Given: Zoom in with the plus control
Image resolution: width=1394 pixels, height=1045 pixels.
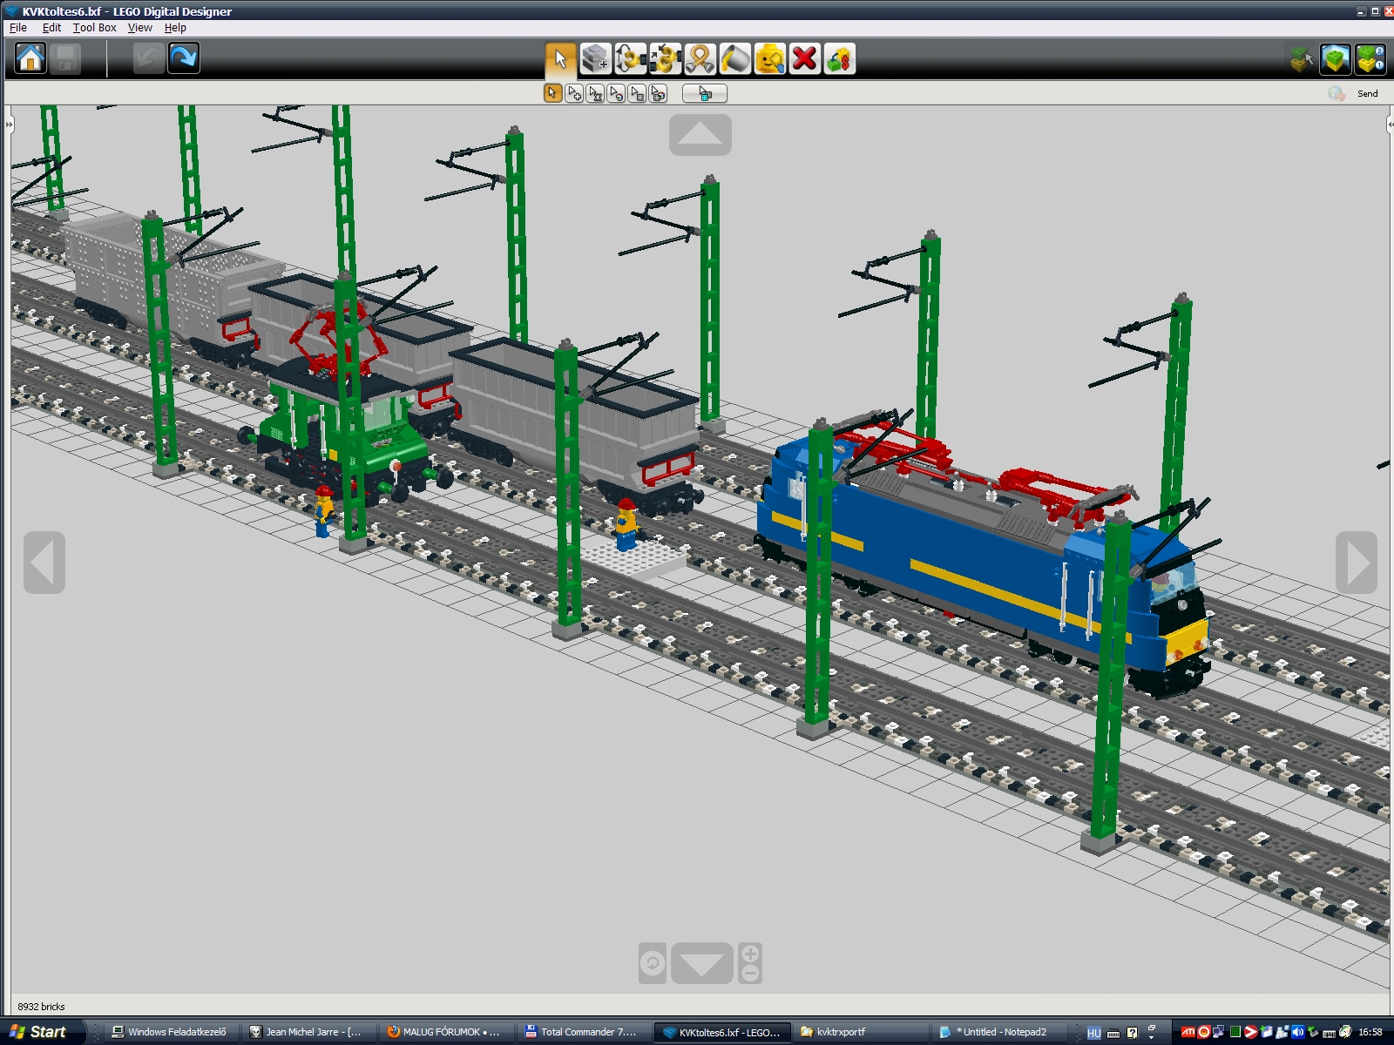Looking at the screenshot, I should [750, 954].
